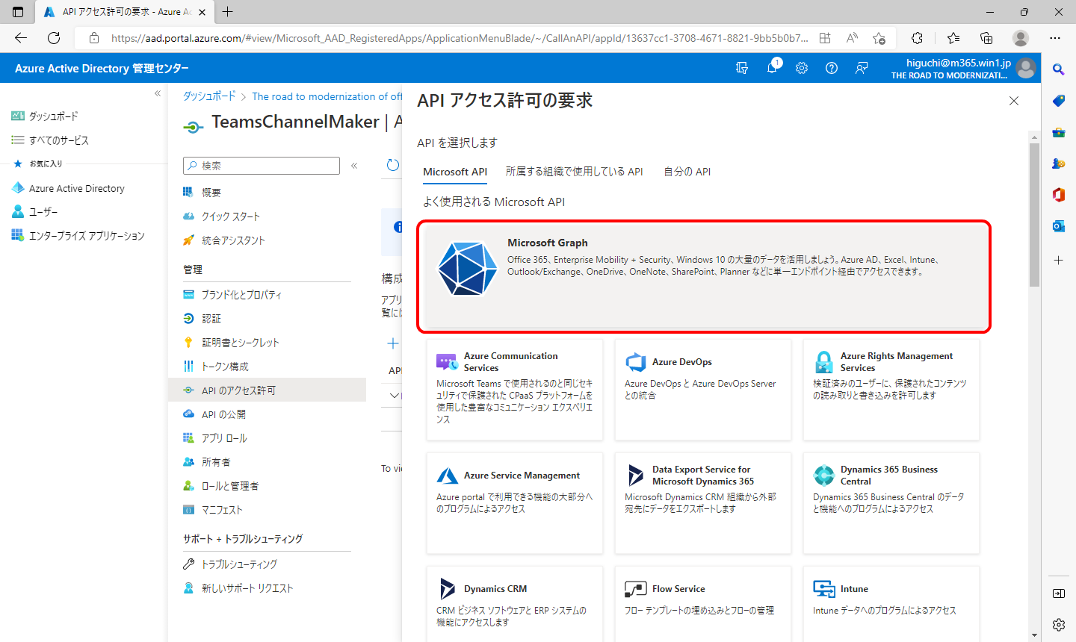Switch to the Microsoft API tab

[455, 172]
